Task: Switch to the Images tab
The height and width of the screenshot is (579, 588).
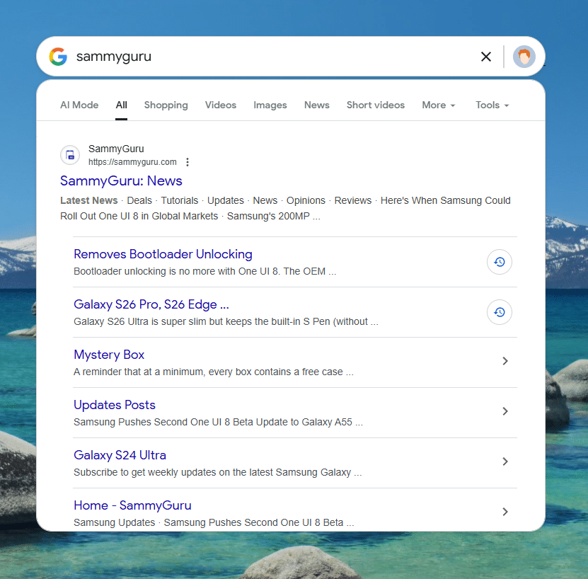Action: [x=270, y=105]
